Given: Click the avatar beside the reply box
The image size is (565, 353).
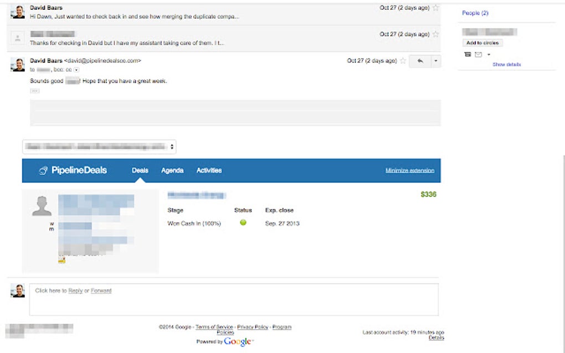Looking at the screenshot, I should point(18,290).
